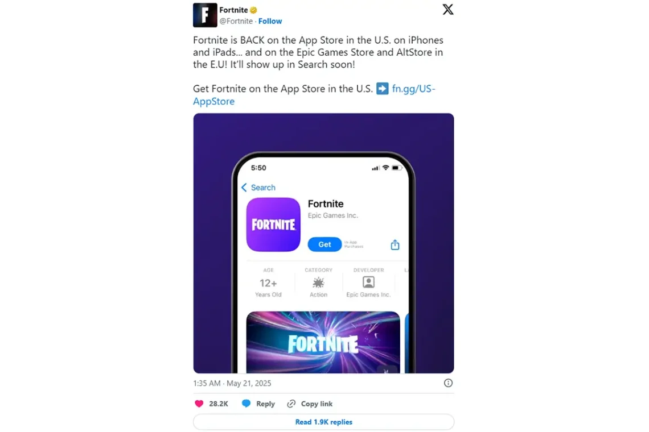The height and width of the screenshot is (432, 649).
Task: Tap the back chevron beside Search
Action: 244,188
